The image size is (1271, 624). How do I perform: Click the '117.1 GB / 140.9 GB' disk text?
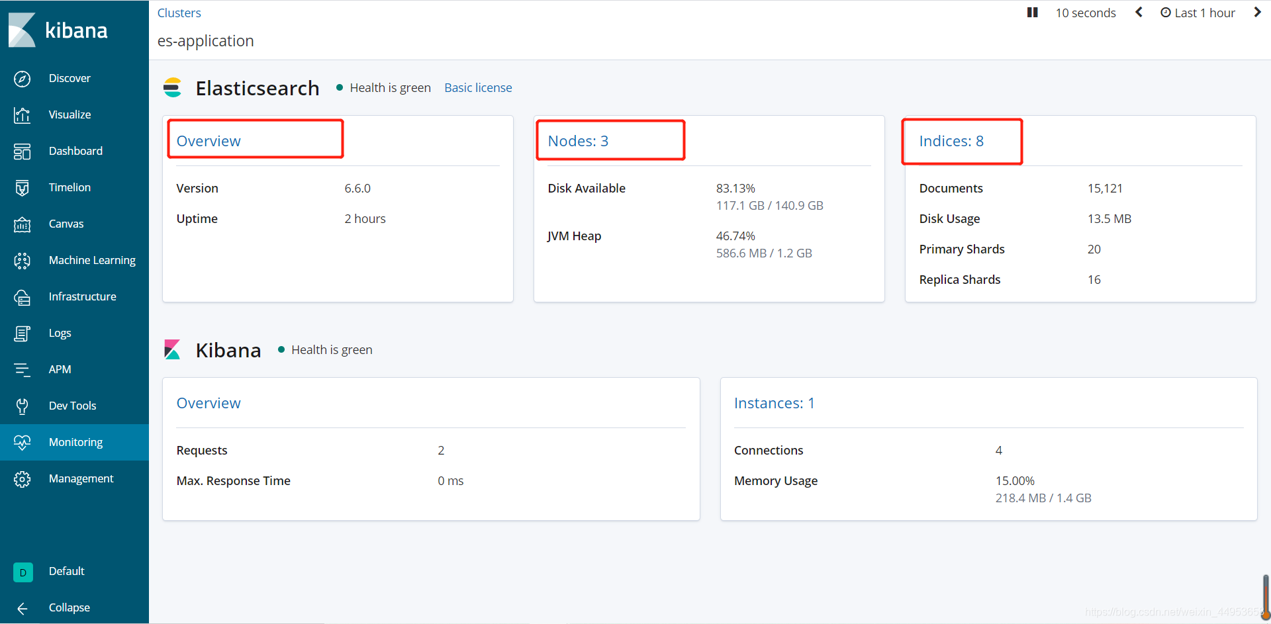pos(769,205)
